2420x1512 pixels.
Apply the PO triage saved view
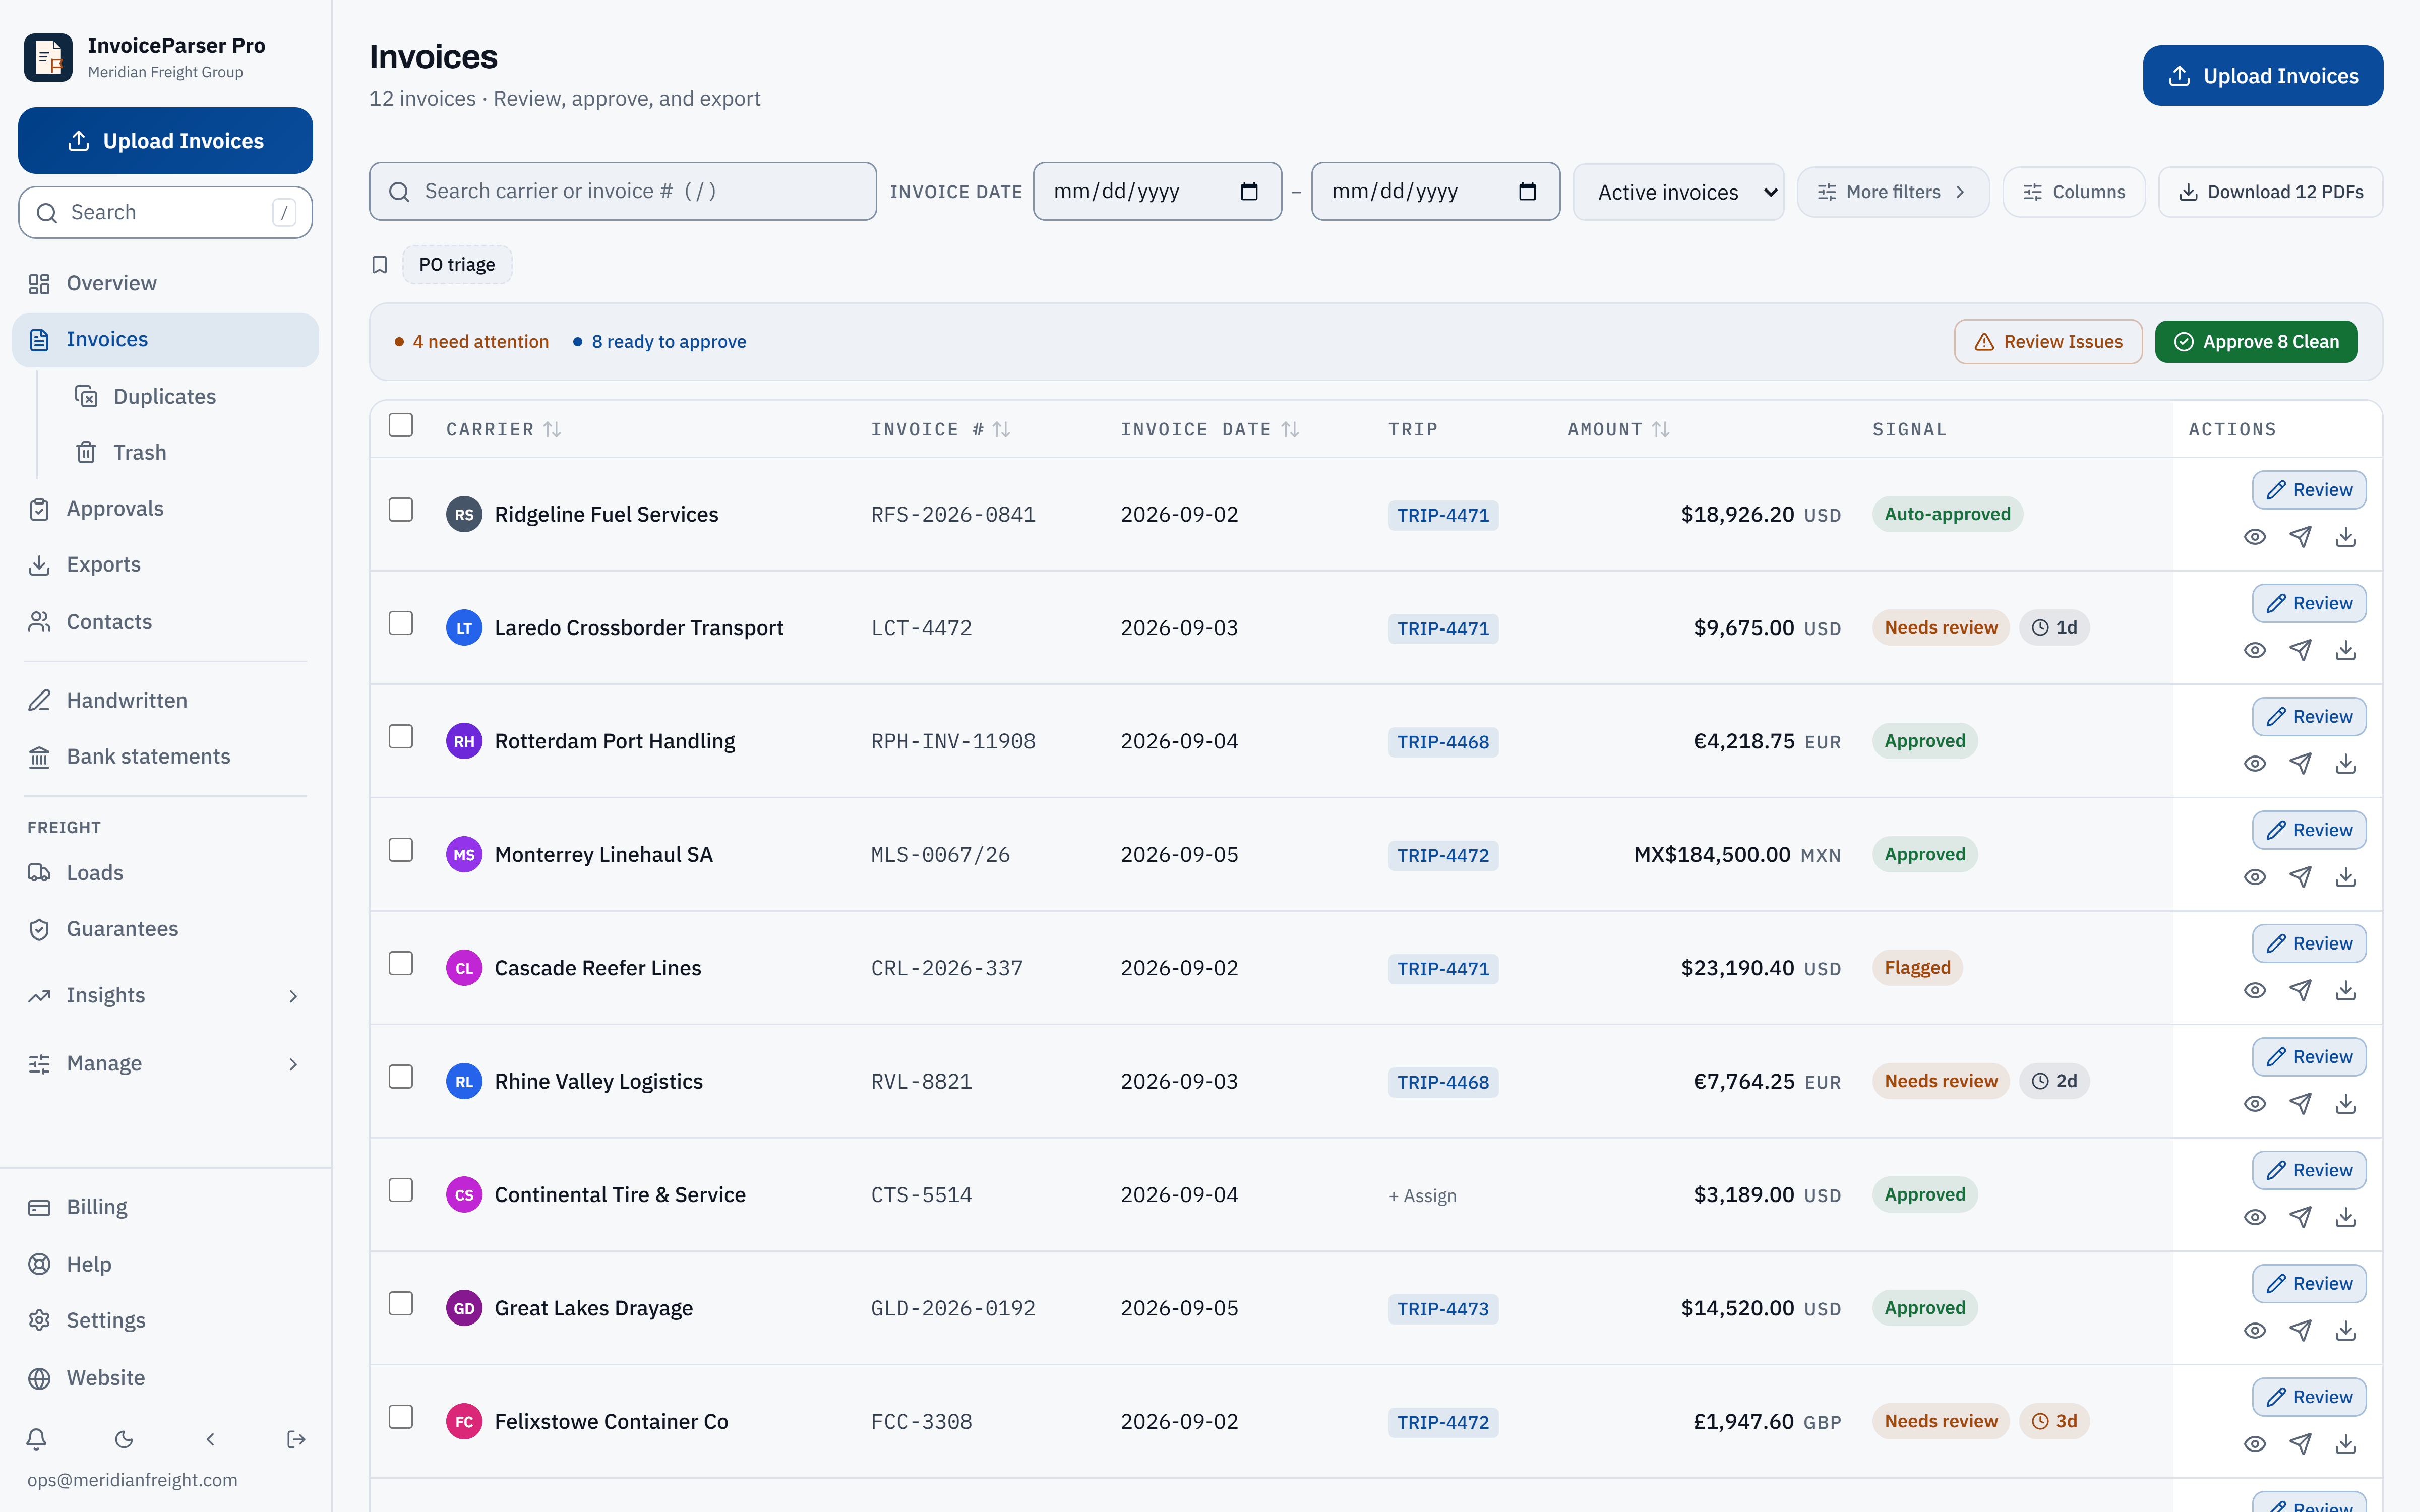(x=457, y=265)
